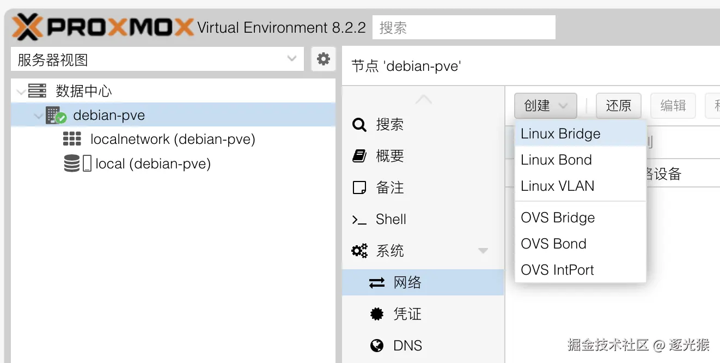Click the Proxmox logo icon
This screenshot has height=363, width=720.
[27, 27]
